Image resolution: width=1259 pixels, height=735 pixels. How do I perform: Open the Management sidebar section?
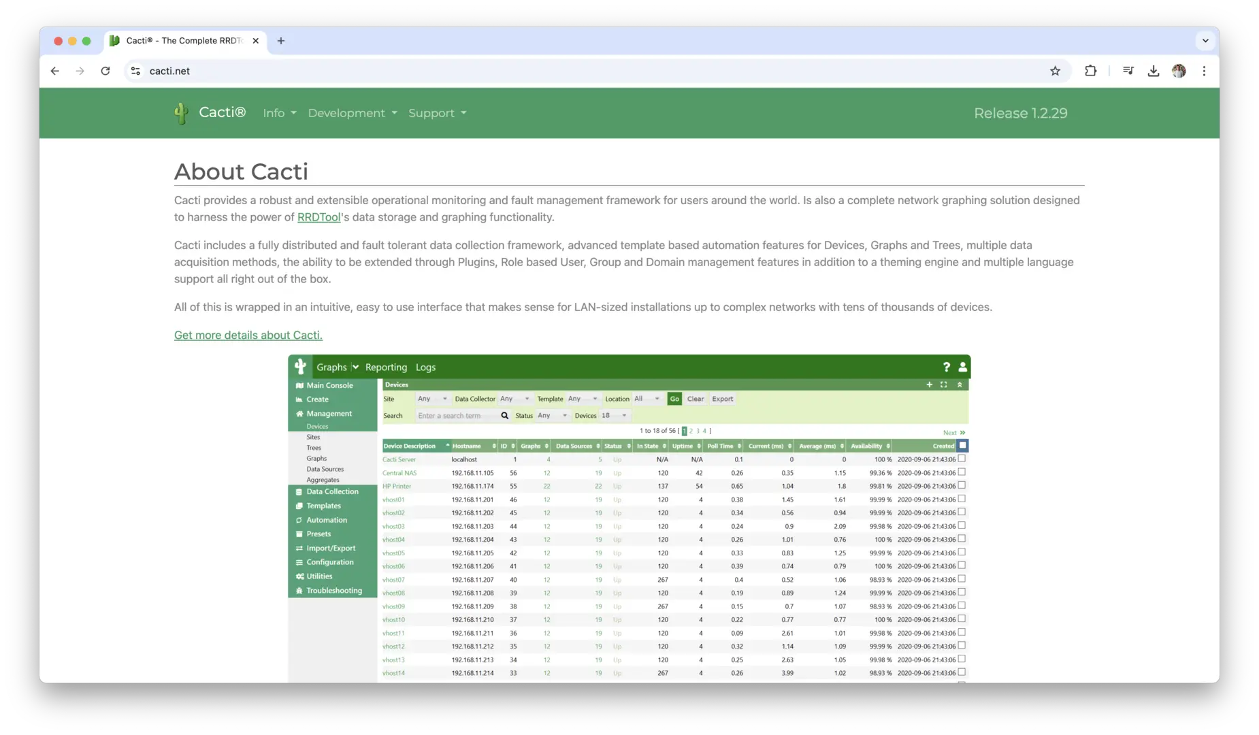pos(329,414)
